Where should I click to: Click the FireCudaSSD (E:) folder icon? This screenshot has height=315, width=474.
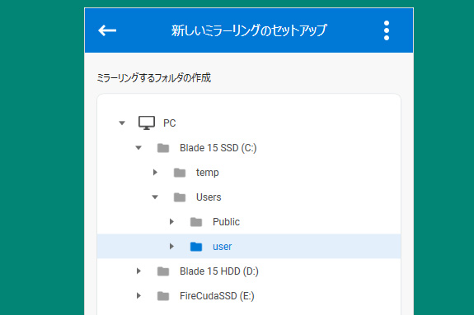click(x=163, y=296)
